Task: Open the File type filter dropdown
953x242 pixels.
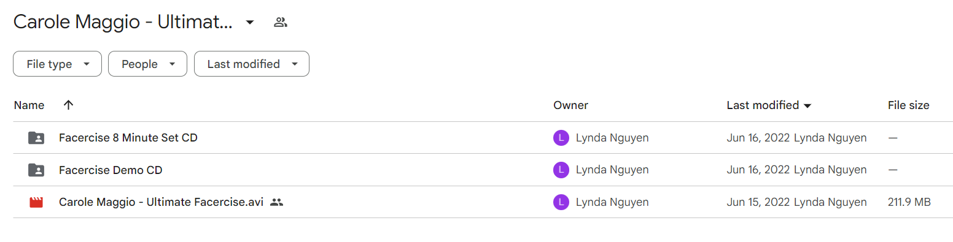Action: coord(57,64)
